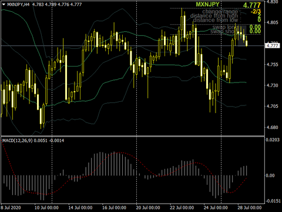282x212 pixels.
Task: Click the '10 Jul 00:00' time axis label
Action: (x=46, y=208)
